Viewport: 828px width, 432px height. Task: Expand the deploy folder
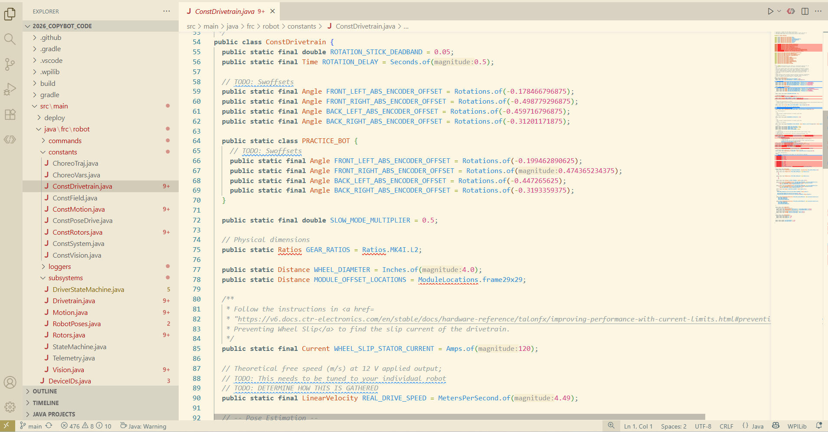click(x=101, y=118)
